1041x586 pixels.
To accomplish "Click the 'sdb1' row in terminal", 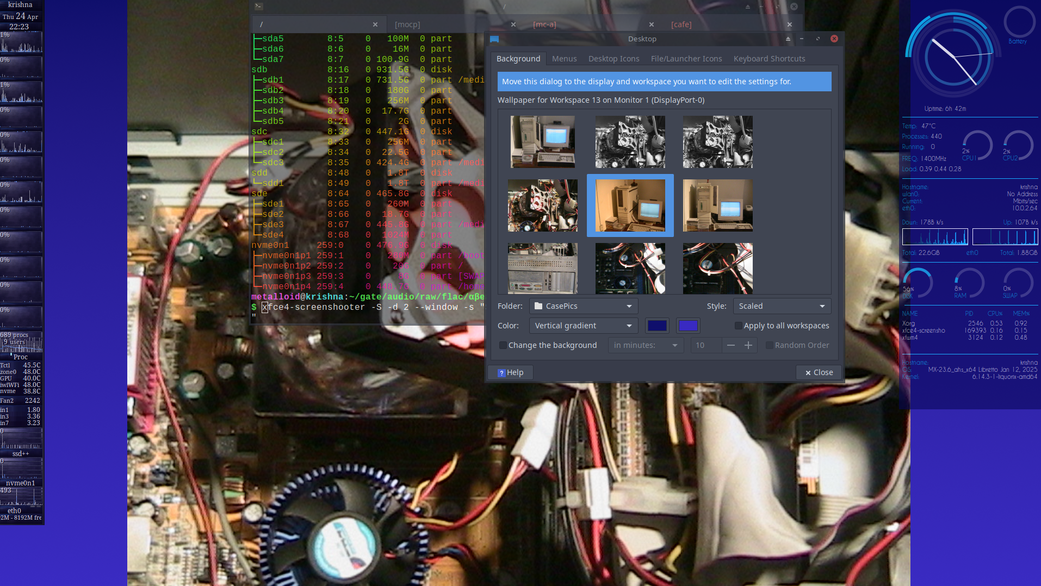I will 368,80.
